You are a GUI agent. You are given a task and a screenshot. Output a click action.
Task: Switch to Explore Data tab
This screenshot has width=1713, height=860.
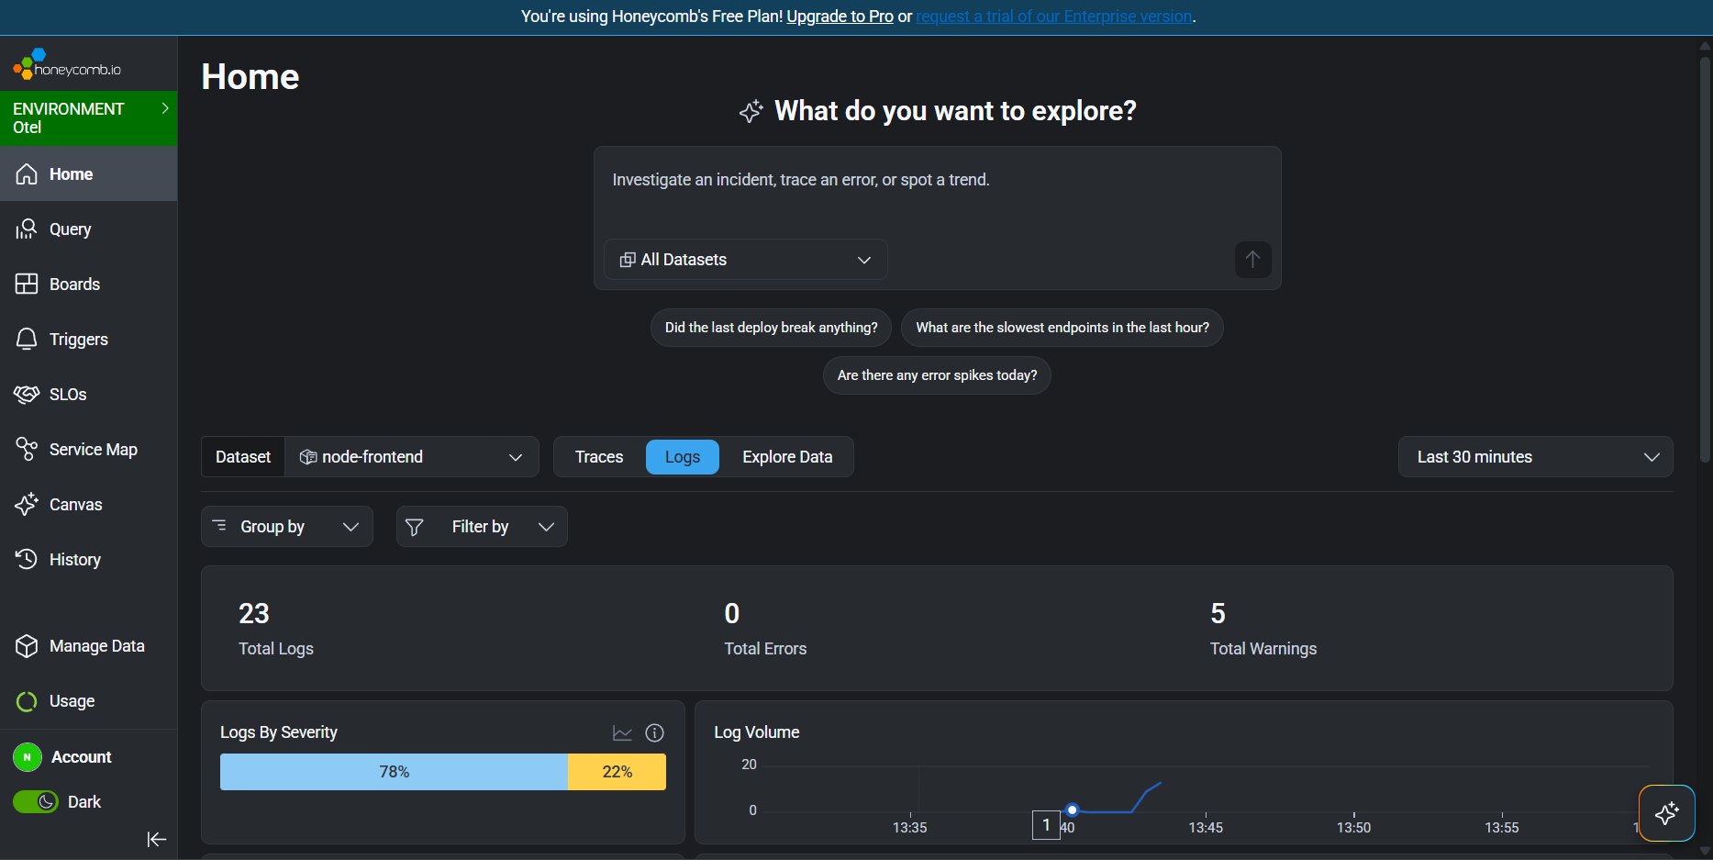(x=787, y=457)
